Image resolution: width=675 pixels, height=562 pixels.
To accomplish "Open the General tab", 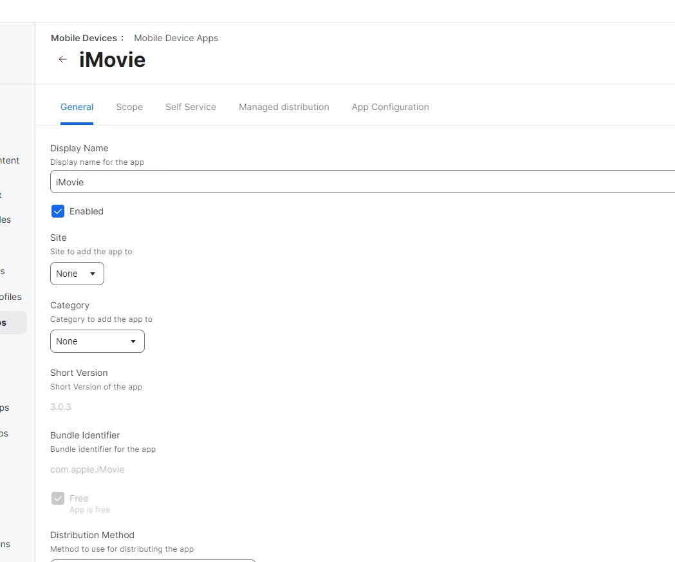I will [77, 107].
